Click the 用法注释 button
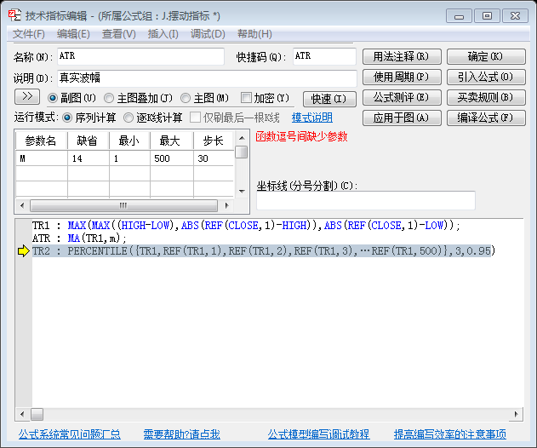Image resolution: width=537 pixels, height=448 pixels. [x=402, y=56]
